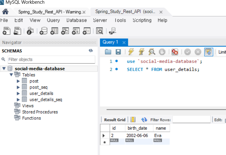The image size is (226, 155).
Task: Click the Result Grid label button
Action: click(x=115, y=120)
